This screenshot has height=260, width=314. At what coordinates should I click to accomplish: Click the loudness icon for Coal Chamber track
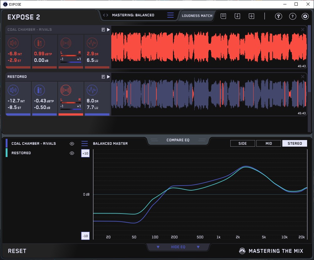[x=13, y=43]
